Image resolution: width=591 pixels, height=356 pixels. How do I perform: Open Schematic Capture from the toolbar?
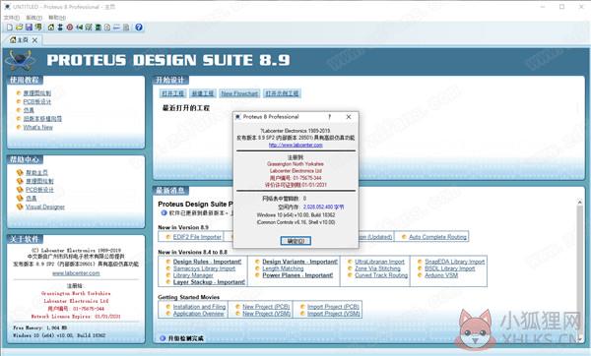60,28
